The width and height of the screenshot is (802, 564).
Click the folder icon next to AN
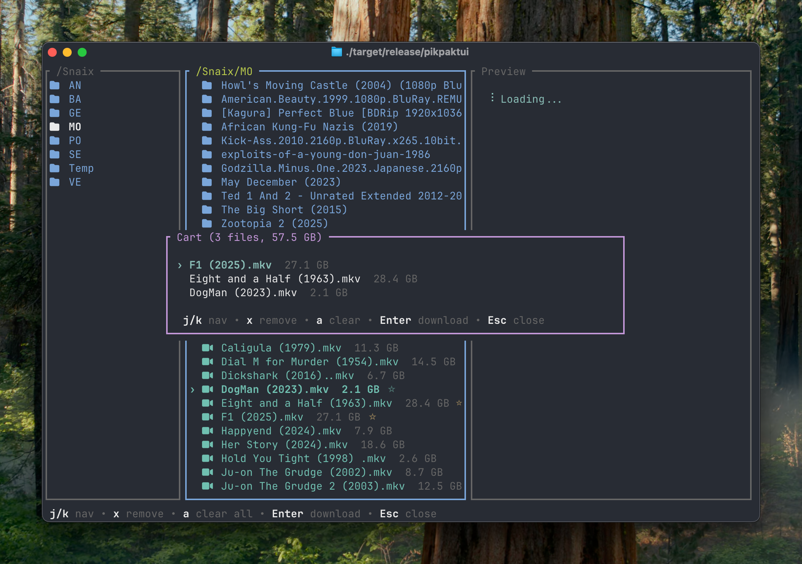pyautogui.click(x=55, y=86)
